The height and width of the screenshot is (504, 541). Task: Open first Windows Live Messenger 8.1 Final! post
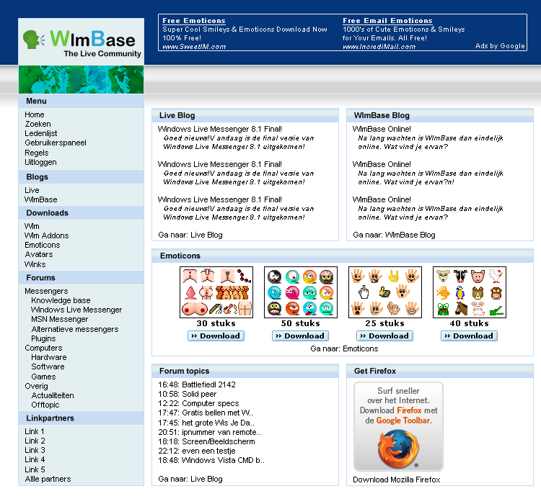click(220, 129)
